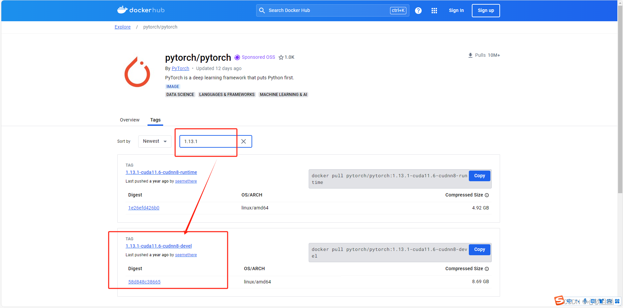Open seemethere's profile under the devel tag

(x=186, y=255)
